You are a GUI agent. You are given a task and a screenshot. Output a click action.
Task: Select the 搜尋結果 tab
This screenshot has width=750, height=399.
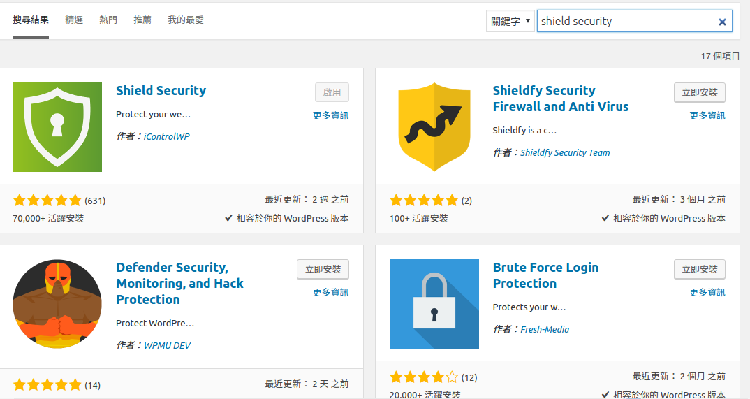(x=31, y=20)
